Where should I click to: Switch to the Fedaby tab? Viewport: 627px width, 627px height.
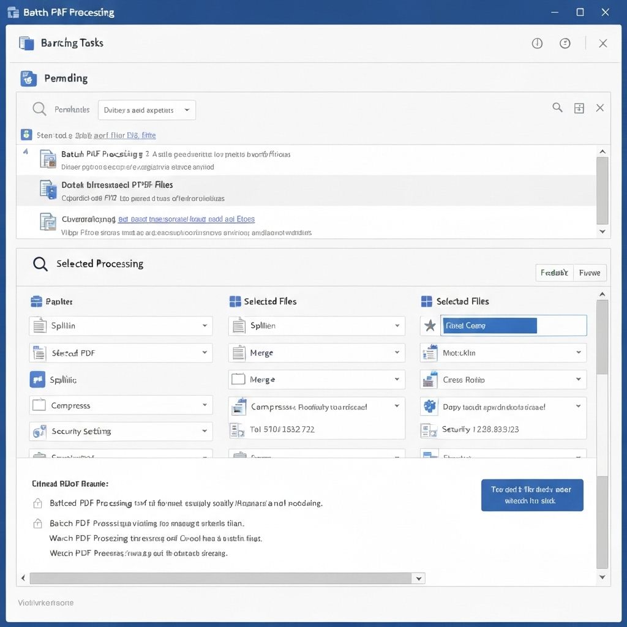tap(554, 272)
